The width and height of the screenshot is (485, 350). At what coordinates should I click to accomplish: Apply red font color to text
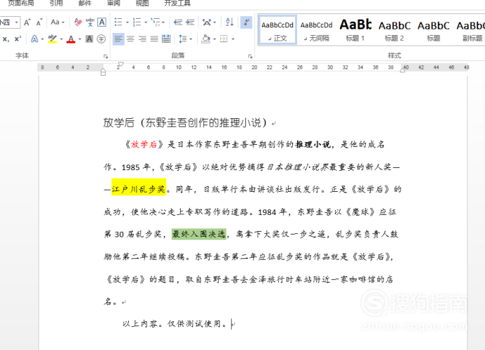tap(71, 39)
